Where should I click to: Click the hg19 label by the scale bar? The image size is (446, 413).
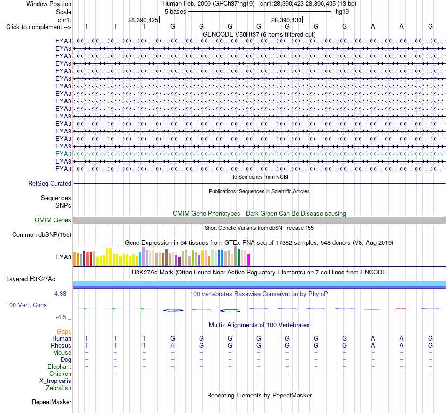point(342,12)
